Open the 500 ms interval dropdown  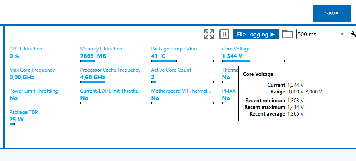coord(321,34)
